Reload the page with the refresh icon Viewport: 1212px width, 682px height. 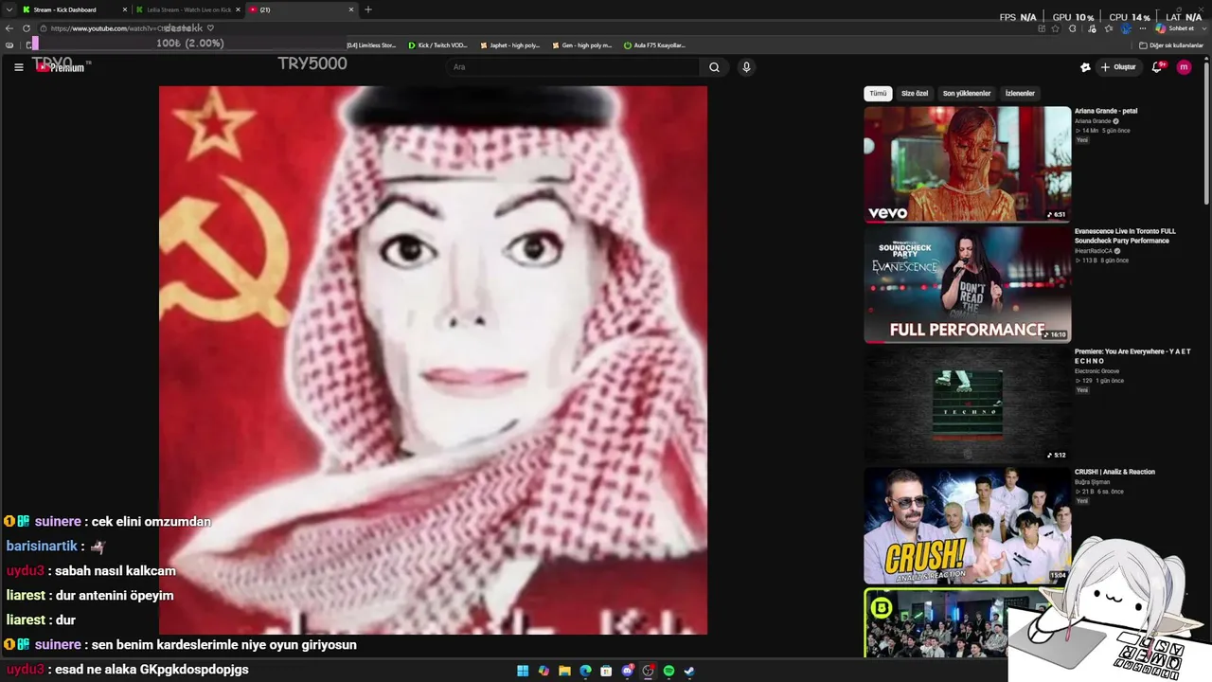coord(27,28)
